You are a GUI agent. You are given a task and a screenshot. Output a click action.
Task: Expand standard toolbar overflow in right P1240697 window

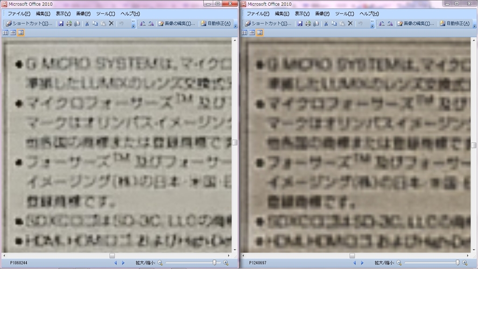372,24
